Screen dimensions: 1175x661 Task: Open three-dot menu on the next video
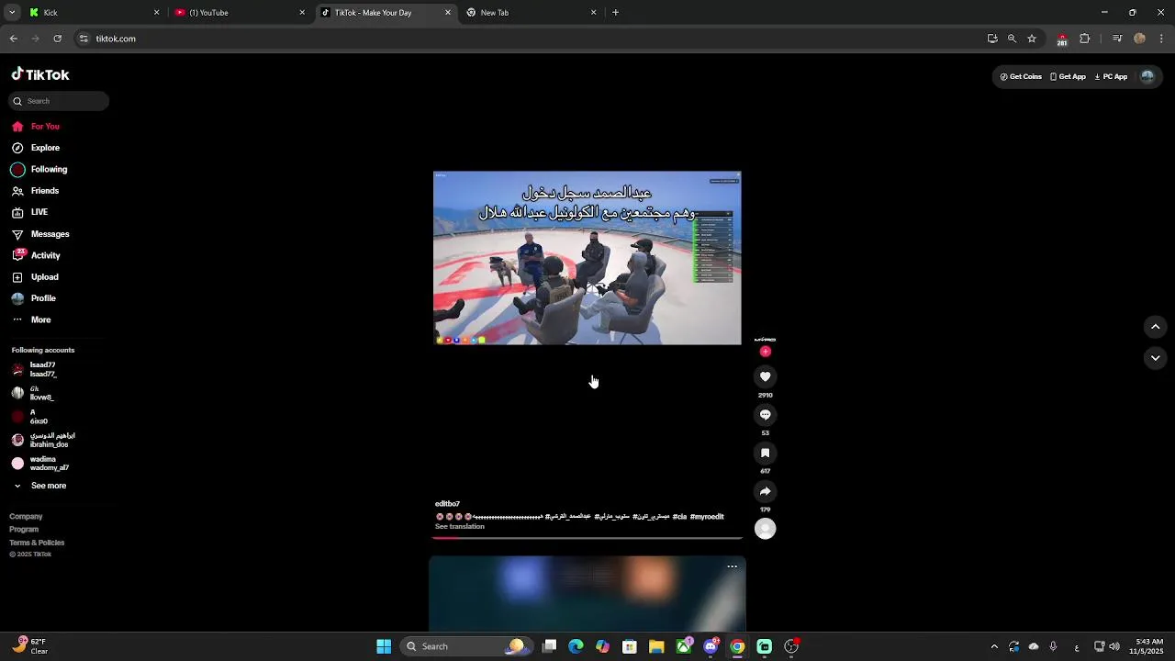[x=732, y=566]
